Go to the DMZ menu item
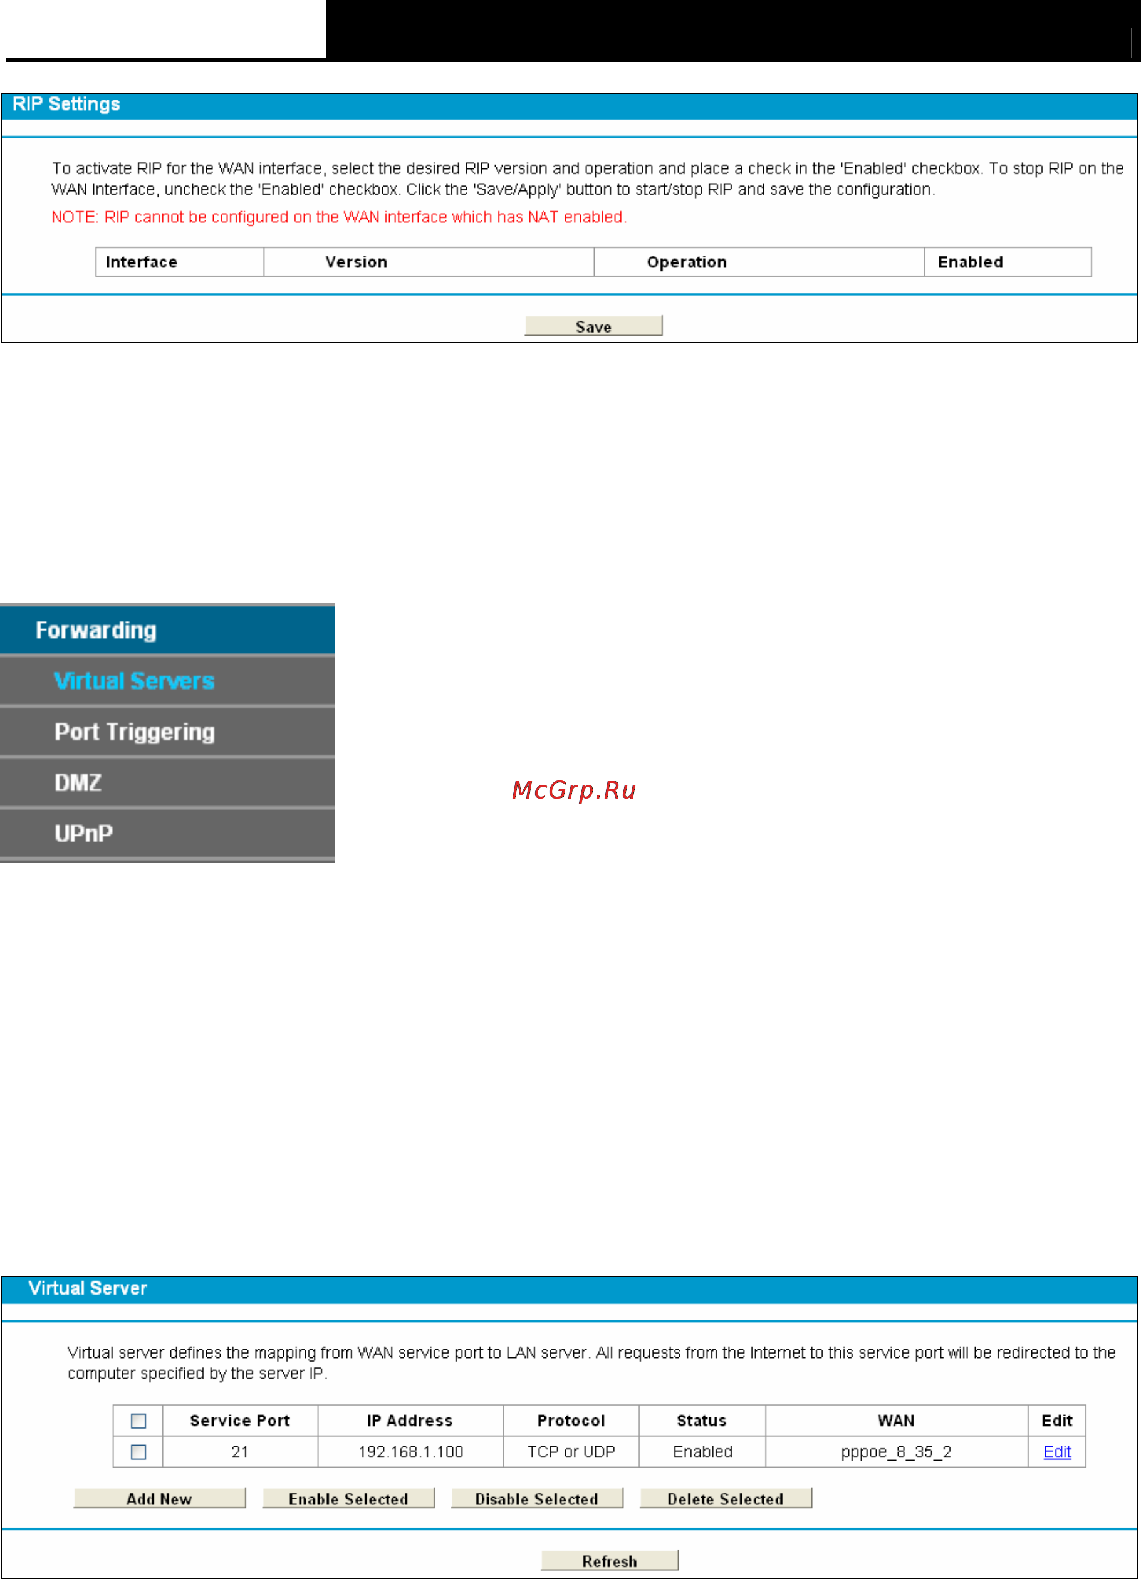This screenshot has width=1141, height=1579. click(x=167, y=782)
